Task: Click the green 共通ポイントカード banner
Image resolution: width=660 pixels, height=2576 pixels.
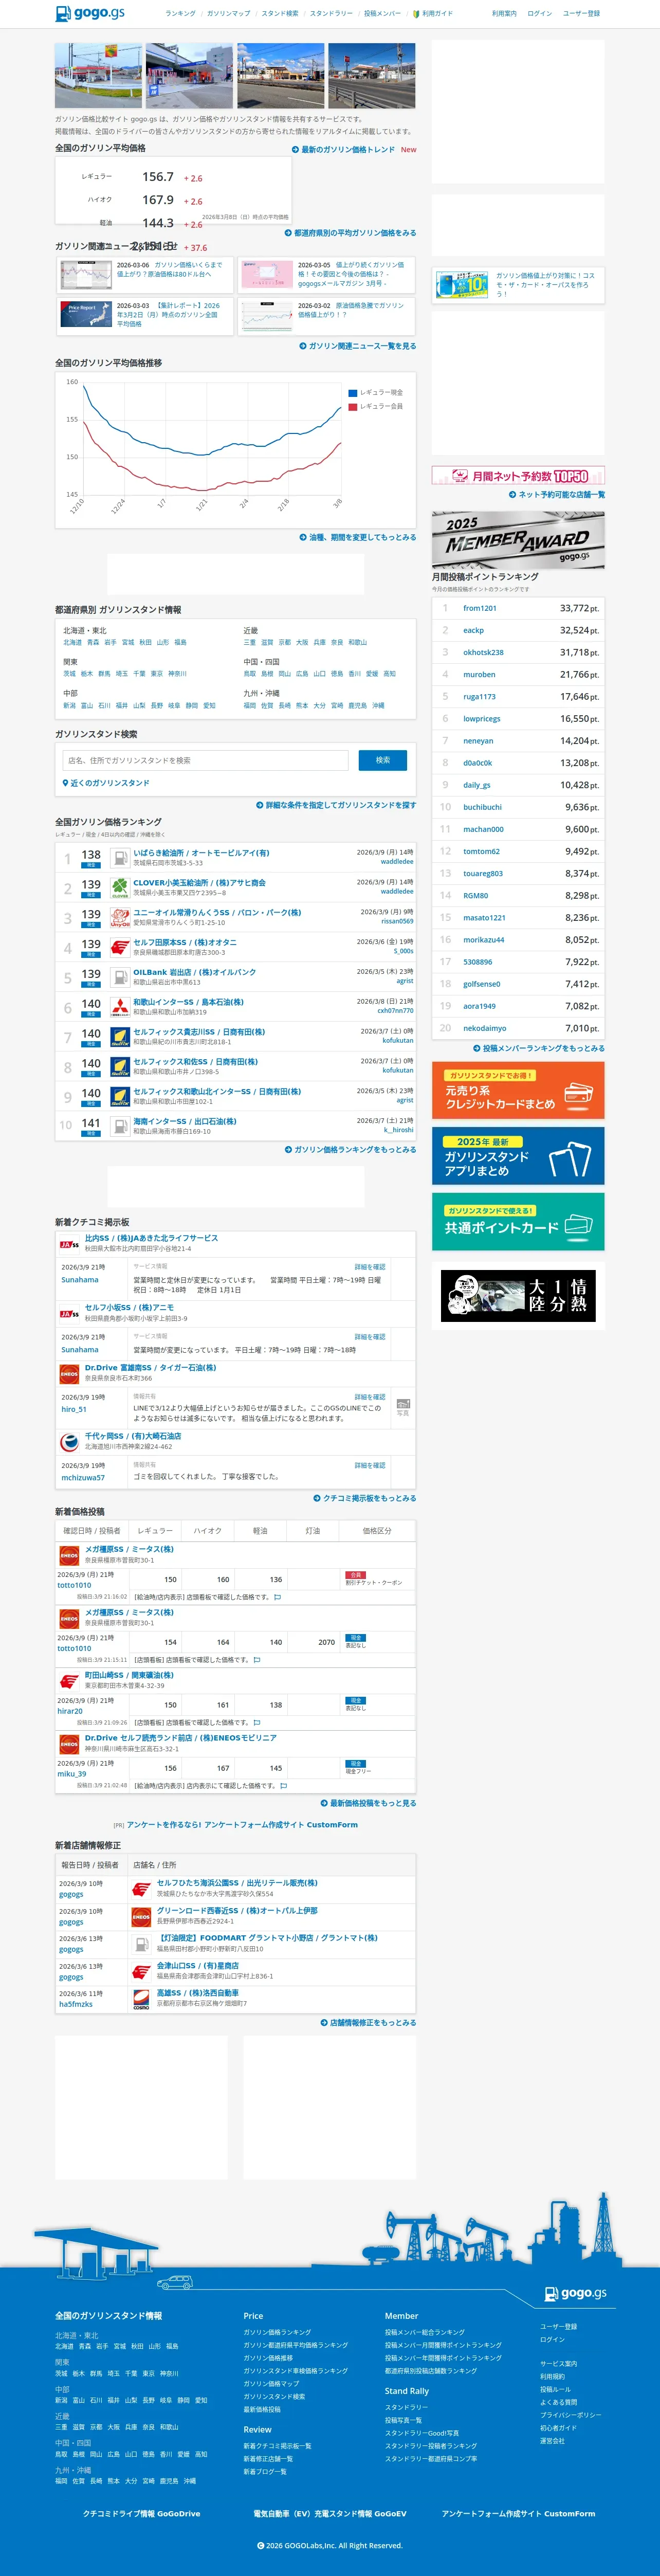Action: point(518,1221)
